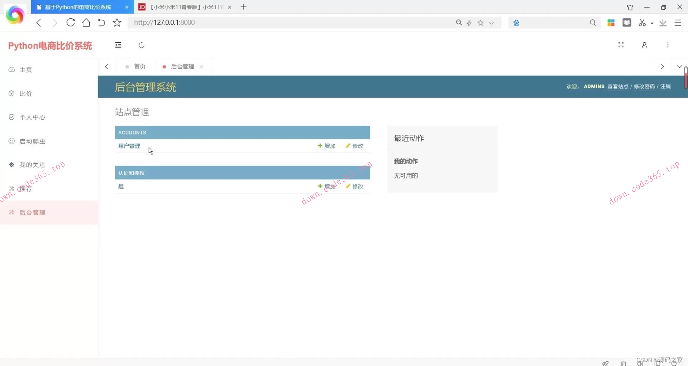This screenshot has width=688, height=366.
Task: Click the zoom magnifier icon in address bar
Action: (x=459, y=23)
